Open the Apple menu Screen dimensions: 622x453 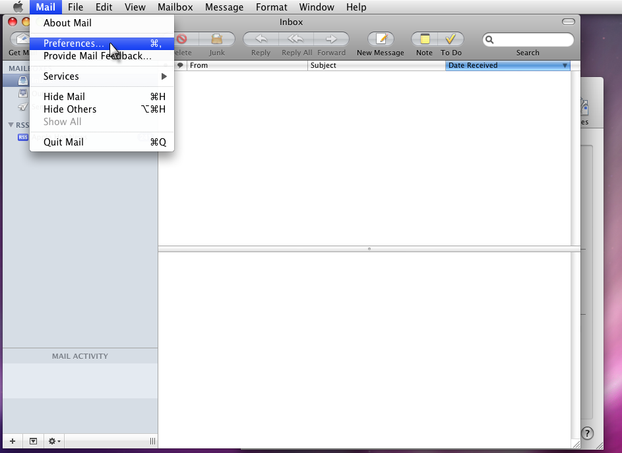click(18, 7)
